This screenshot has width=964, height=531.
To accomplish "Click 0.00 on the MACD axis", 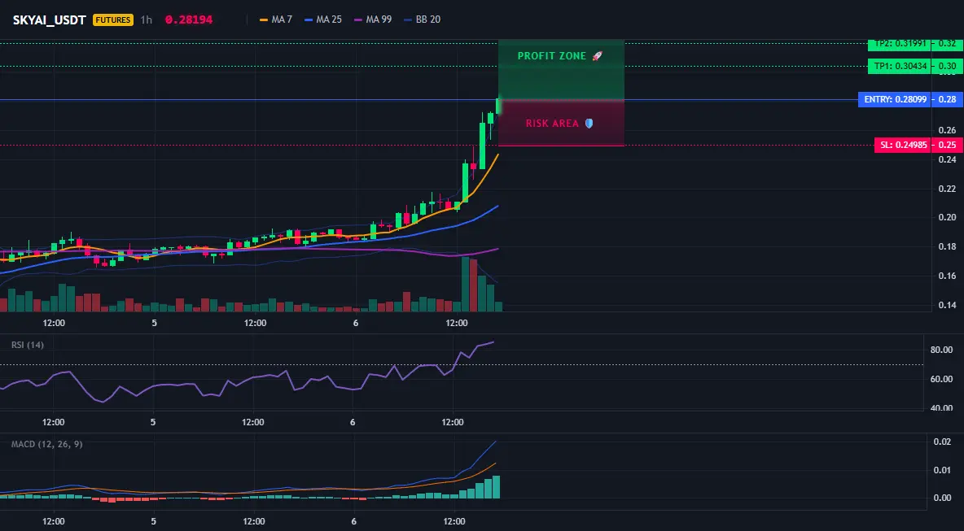I will coord(943,498).
